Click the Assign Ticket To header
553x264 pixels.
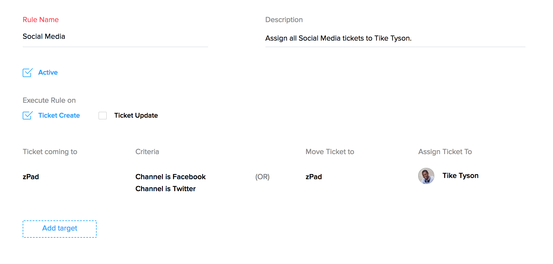pyautogui.click(x=445, y=152)
